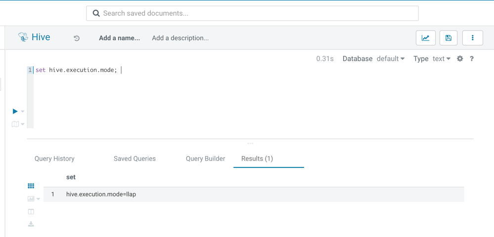Viewport: 494px width, 237px height.
Task: Open the three-dot more options menu
Action: [x=473, y=38]
